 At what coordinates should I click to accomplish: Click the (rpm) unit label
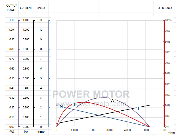click(41, 132)
